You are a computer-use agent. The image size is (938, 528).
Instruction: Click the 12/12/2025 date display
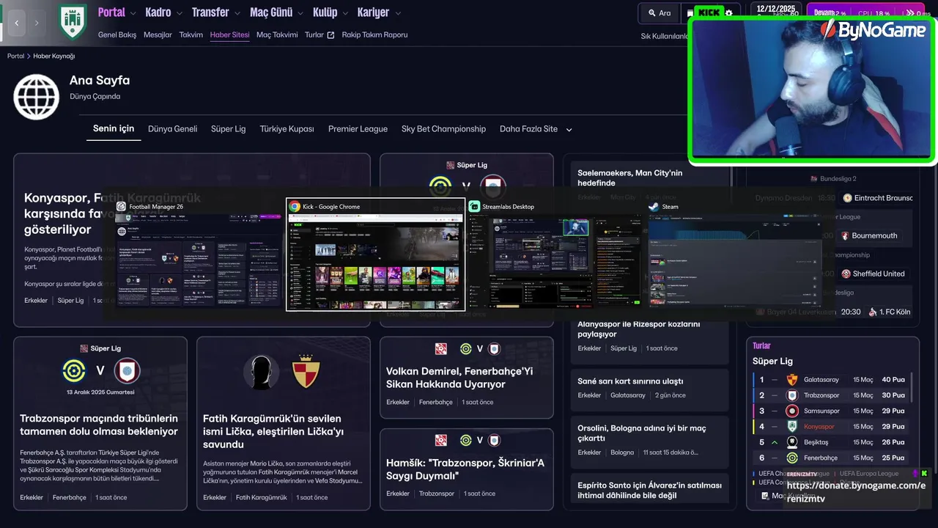[x=776, y=9]
